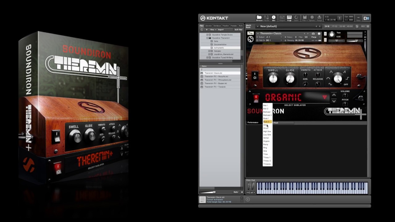Refresh the file browser
The width and height of the screenshot is (395, 222).
tap(202, 30)
